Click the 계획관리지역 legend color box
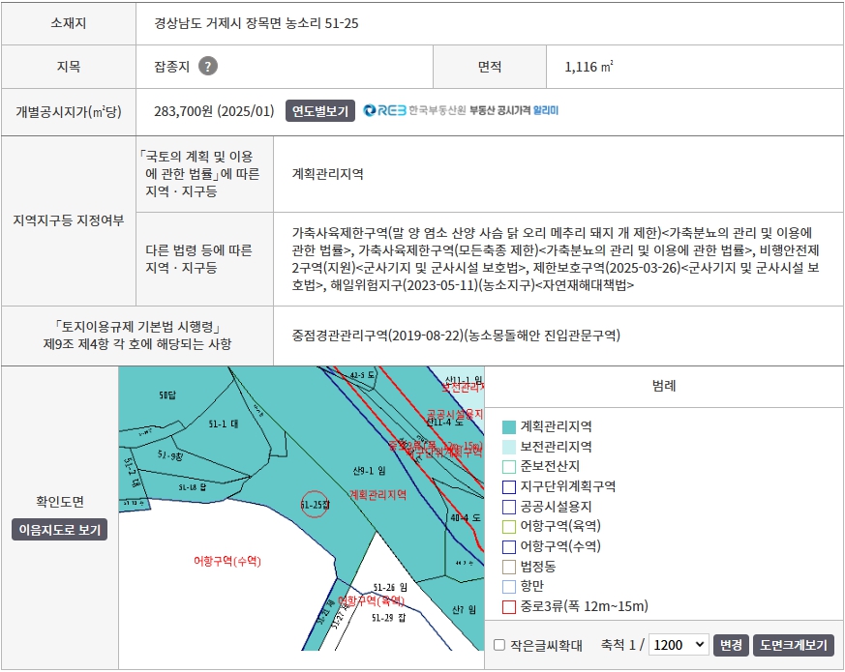Viewport: 845px width, 672px height. pos(509,426)
